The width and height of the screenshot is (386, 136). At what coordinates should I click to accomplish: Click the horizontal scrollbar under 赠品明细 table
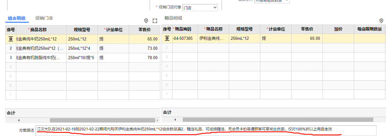click(278, 120)
